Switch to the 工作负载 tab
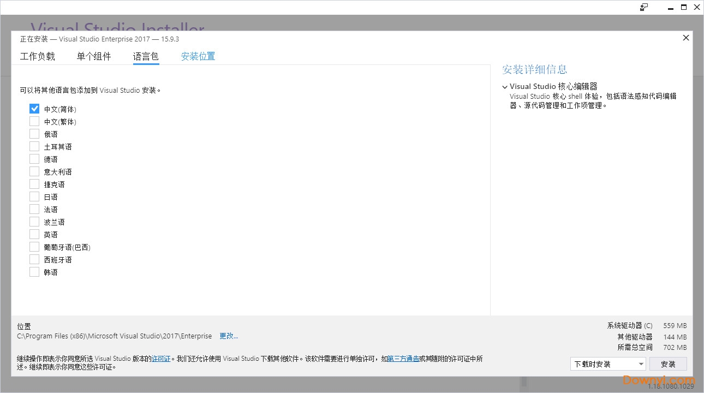Viewport: 704px width, 393px height. 37,56
